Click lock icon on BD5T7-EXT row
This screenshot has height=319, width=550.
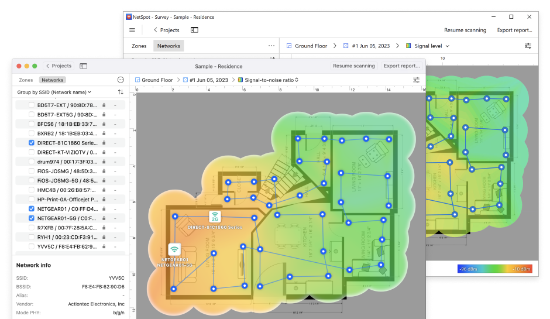tap(104, 105)
